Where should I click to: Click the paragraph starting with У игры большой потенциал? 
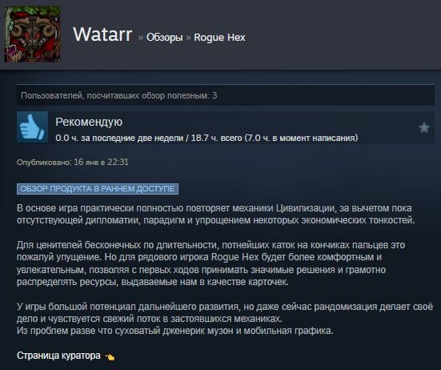pos(225,312)
